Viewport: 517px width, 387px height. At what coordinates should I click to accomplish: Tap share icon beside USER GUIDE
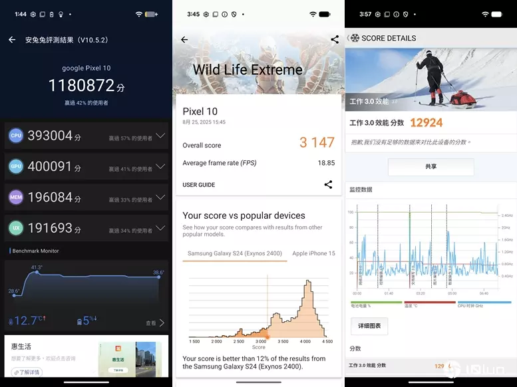(x=328, y=185)
